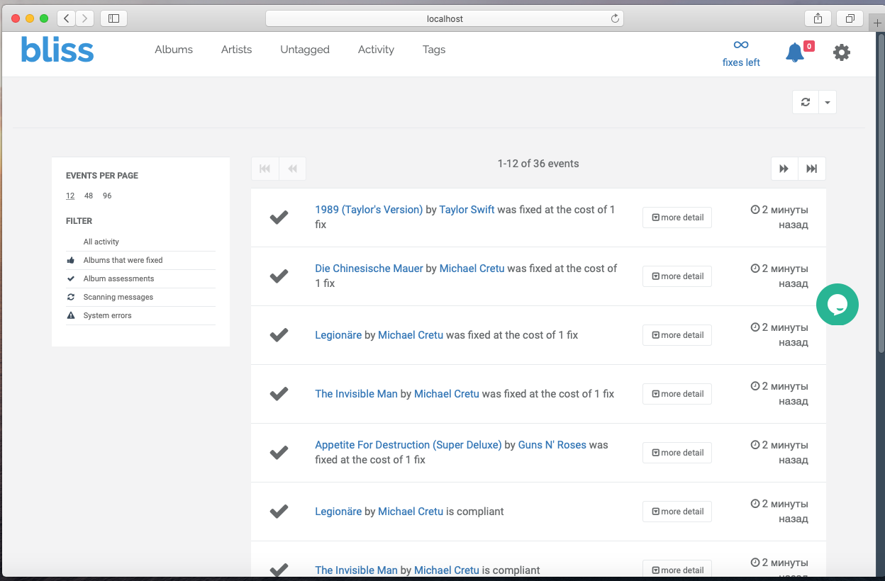The image size is (885, 581).
Task: Click the localhost address bar
Action: coord(445,18)
